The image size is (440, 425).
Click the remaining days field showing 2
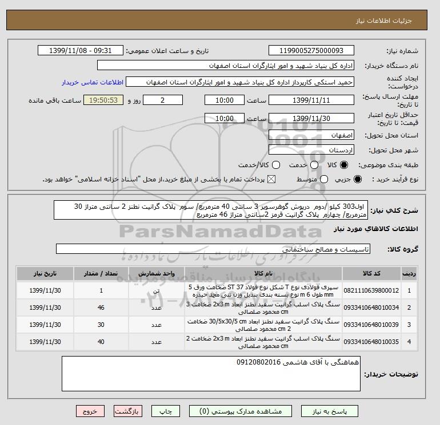tap(163, 100)
